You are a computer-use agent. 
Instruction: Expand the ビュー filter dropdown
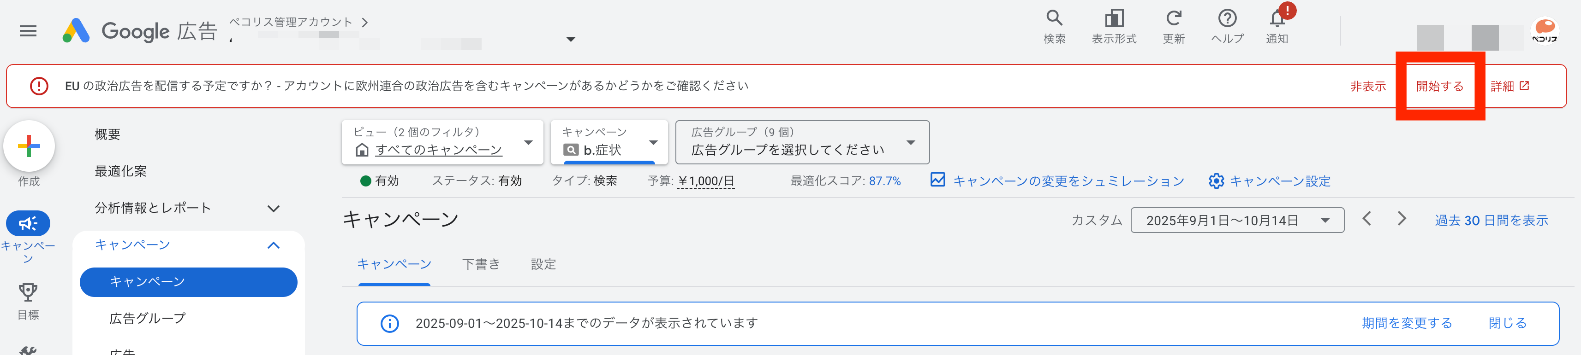(x=528, y=143)
